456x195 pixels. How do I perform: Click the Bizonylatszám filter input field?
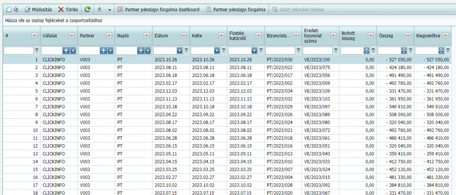pos(280,51)
